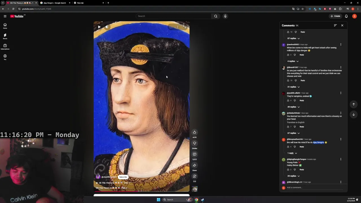Reply to the @yeahhh.allahh comment
361x203 pixels.
[x=302, y=100]
